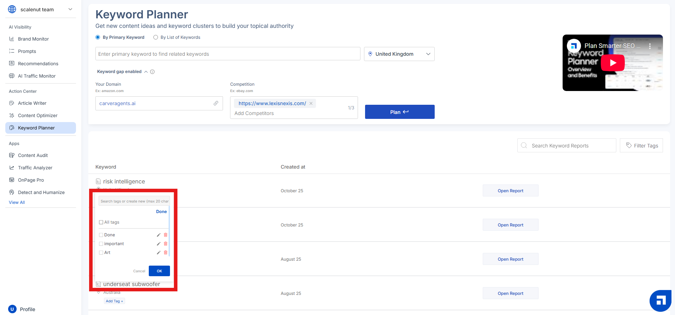Open the chat widget in bottom corner
Screen dimensions: 675x315
coord(660,301)
